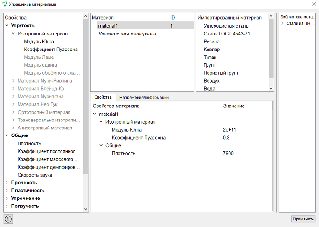Collapse the Упругость section
319x227 pixels.
[7, 26]
